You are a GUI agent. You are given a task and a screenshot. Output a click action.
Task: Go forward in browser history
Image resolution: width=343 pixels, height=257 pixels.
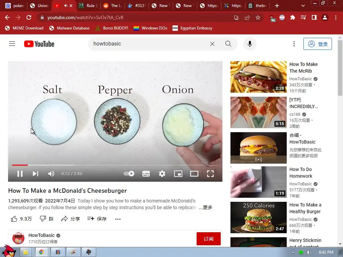[18, 17]
